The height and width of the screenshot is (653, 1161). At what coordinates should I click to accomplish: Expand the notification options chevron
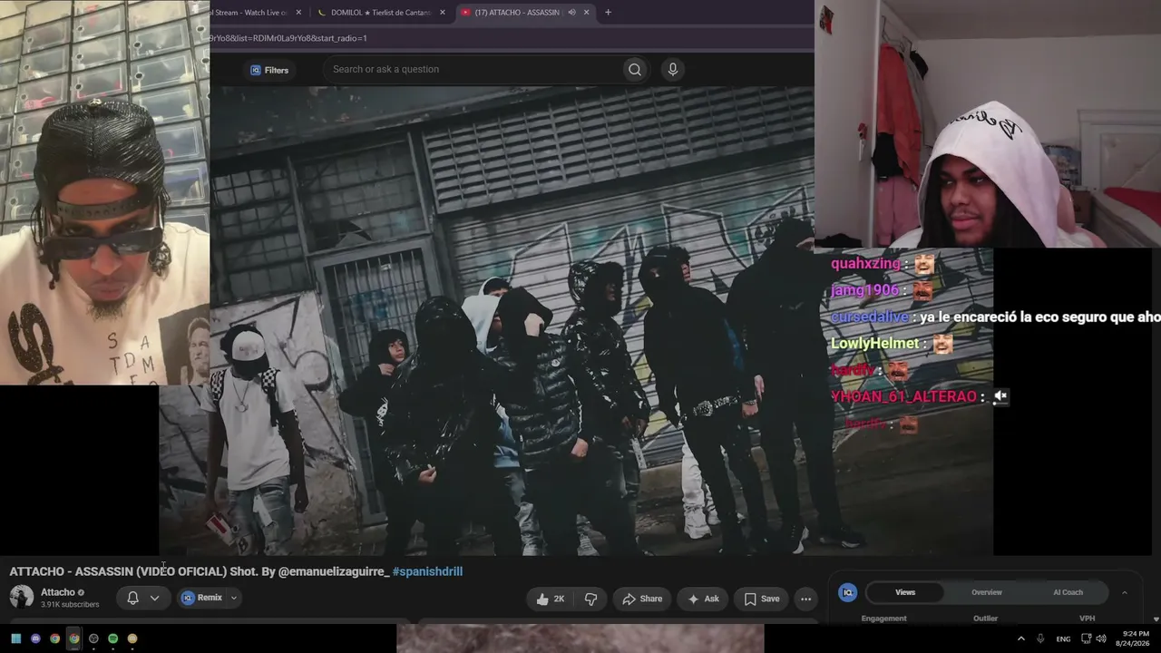click(154, 598)
